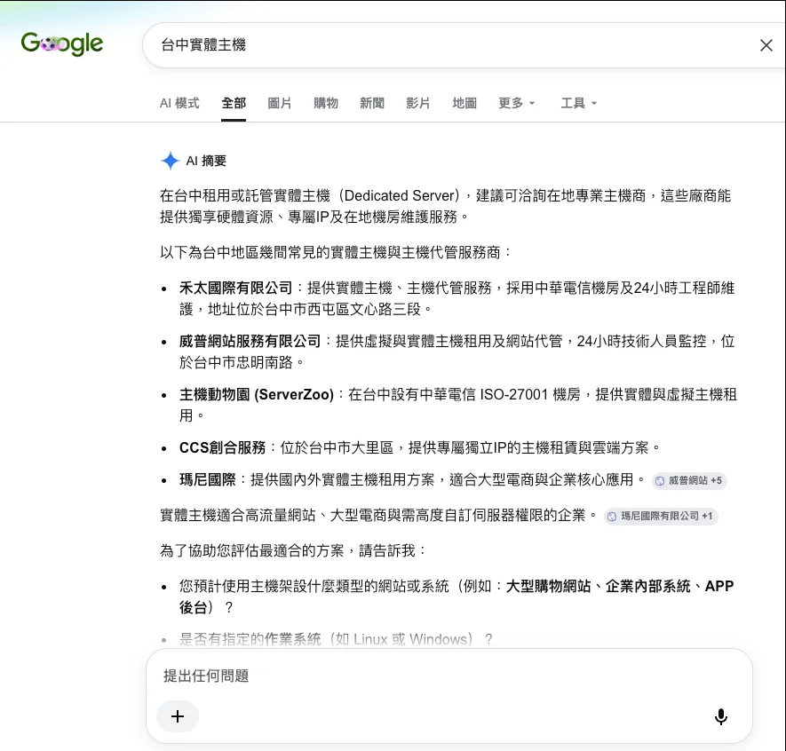The height and width of the screenshot is (751, 786).
Task: Click the bold text 大型購物網站
Action: tap(548, 586)
